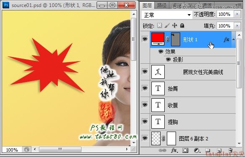Image resolution: width=245 pixels, height=157 pixels.
Task: Click white mask thumbnail of 图层 6 副本 2
Action: coord(171,138)
